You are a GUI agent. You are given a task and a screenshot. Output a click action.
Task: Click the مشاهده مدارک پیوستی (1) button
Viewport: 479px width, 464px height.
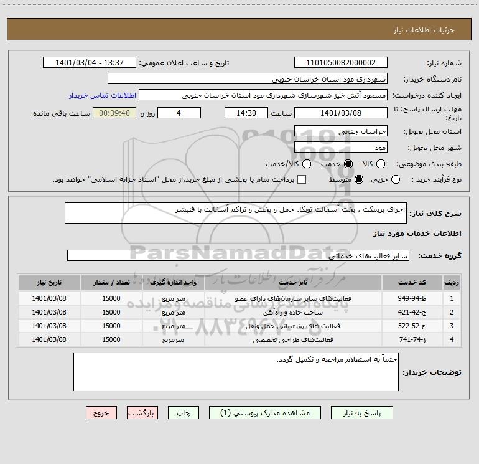pyautogui.click(x=265, y=413)
